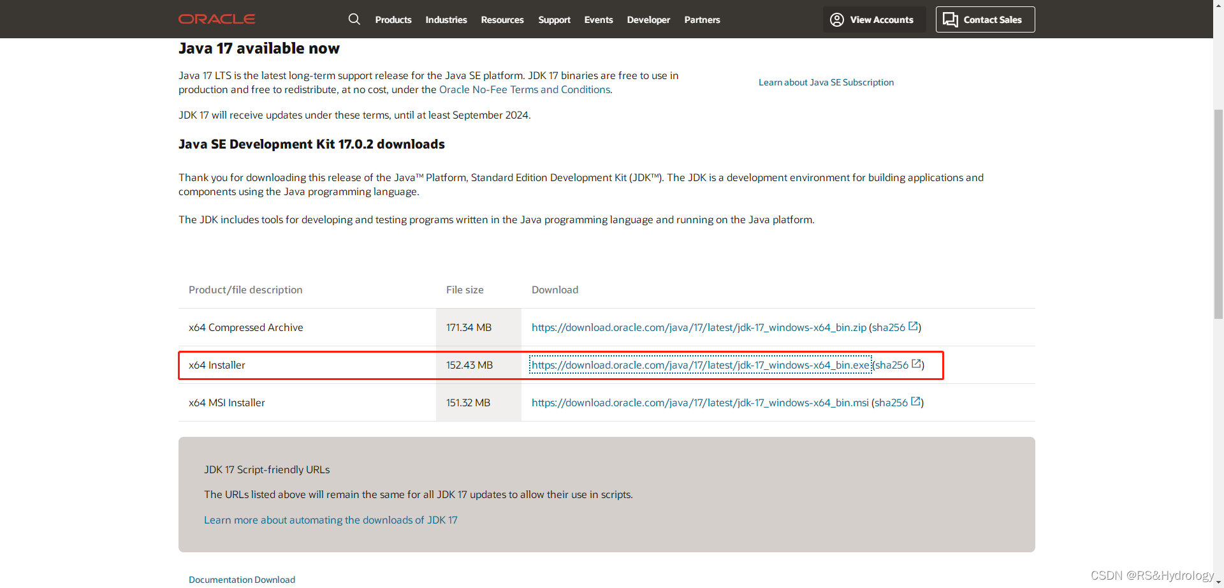Open the Events menu
1224x588 pixels.
(x=599, y=20)
